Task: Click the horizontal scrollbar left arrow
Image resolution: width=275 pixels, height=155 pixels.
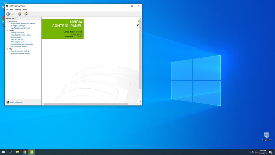Action: 43,104
